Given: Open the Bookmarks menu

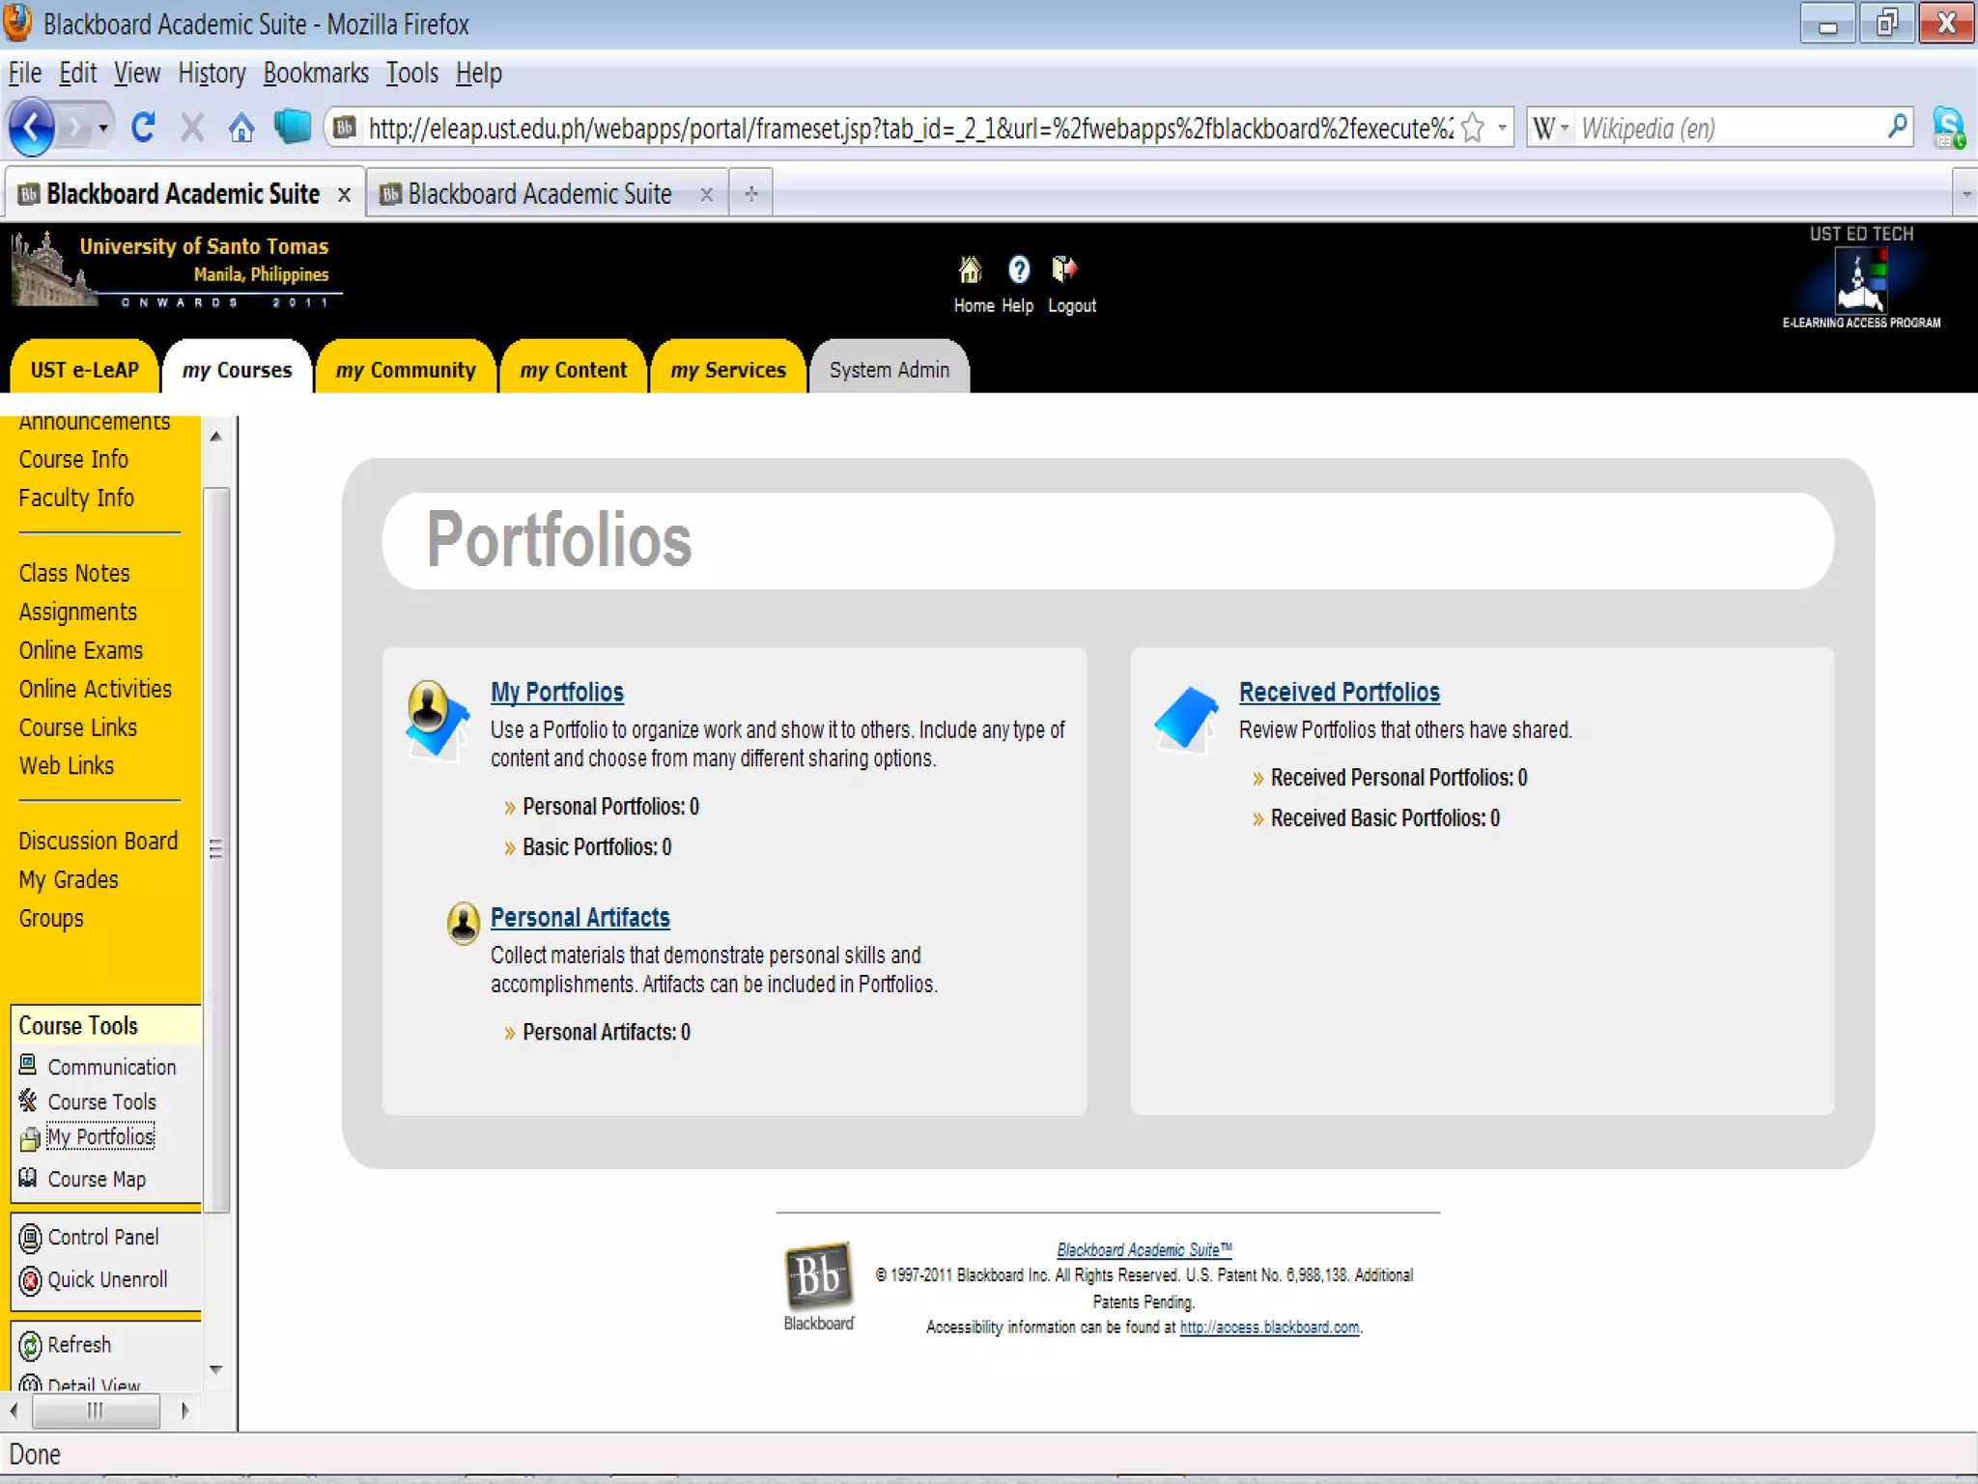Looking at the screenshot, I should click(315, 73).
